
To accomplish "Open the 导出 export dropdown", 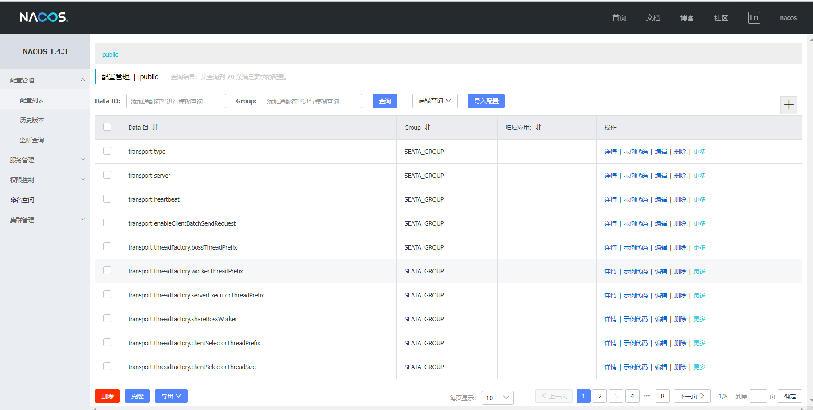I will (171, 396).
